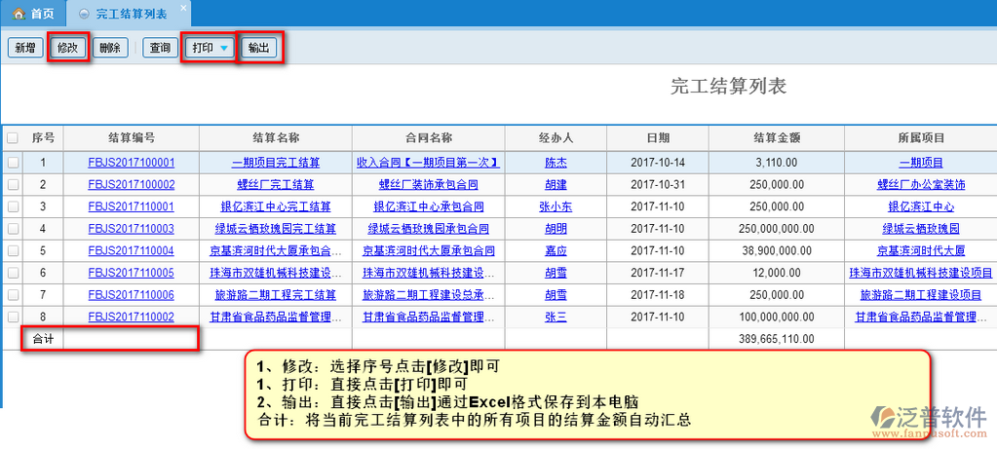Switch to the 首页 tab
This screenshot has width=997, height=449.
pyautogui.click(x=33, y=15)
